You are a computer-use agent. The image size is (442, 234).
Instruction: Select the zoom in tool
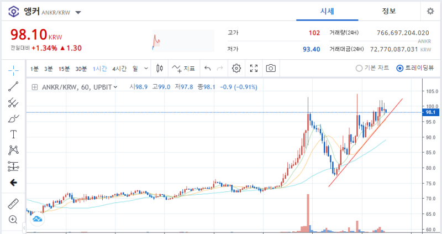(x=13, y=219)
